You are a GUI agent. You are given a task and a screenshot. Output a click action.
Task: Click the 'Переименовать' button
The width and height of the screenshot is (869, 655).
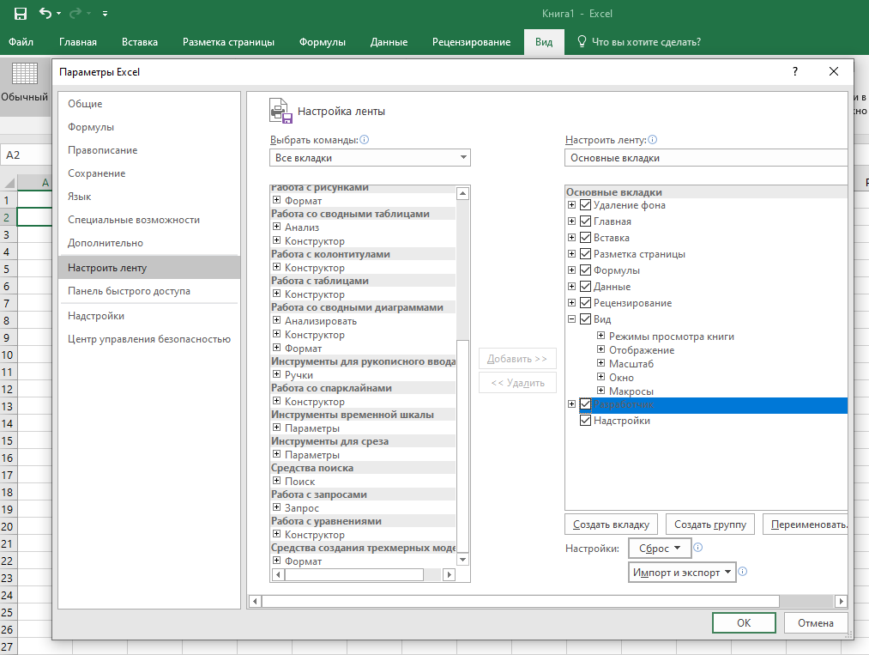click(x=807, y=525)
